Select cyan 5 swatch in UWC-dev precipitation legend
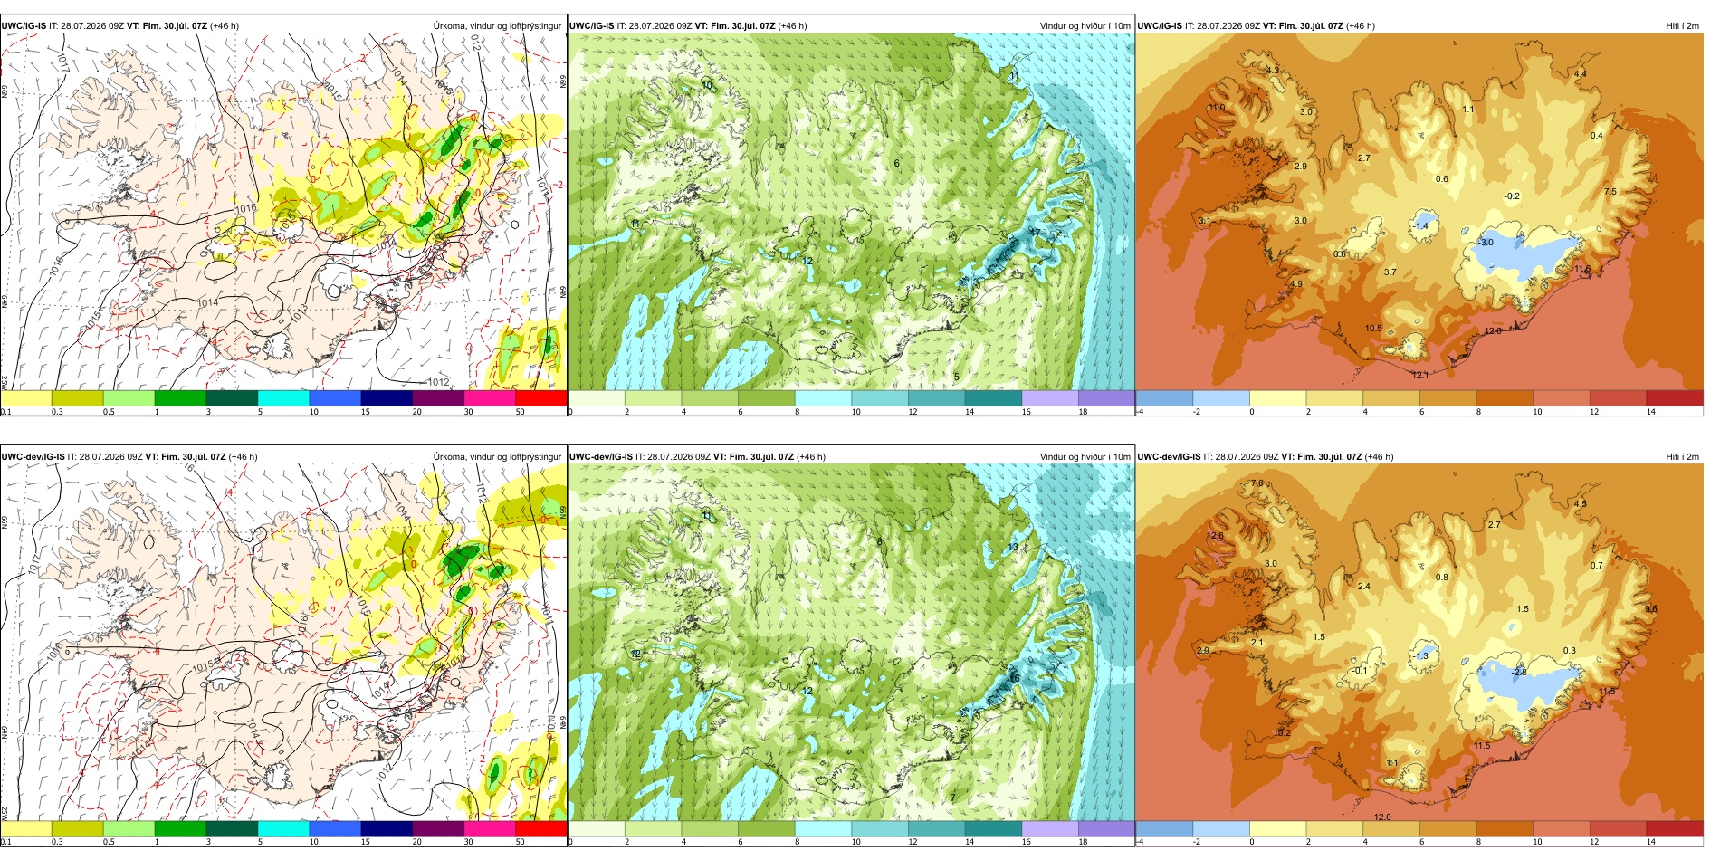Screen dimensions: 1720x860 click(283, 828)
